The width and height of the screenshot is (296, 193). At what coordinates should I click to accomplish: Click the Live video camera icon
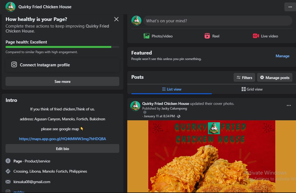pos(256,36)
